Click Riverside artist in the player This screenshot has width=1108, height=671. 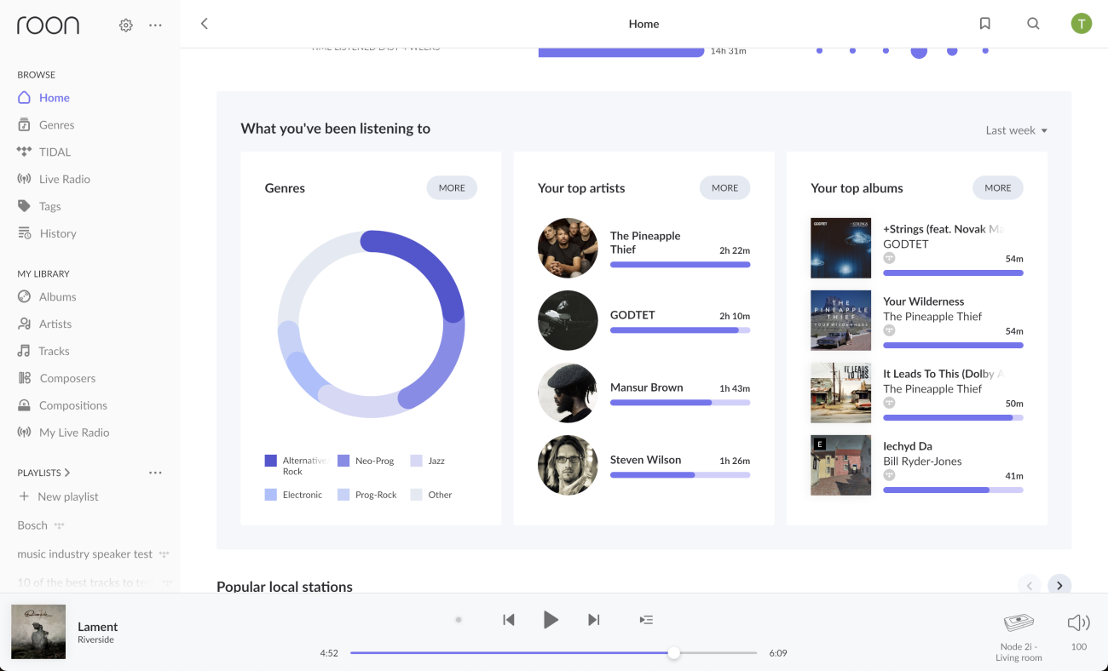pos(95,640)
